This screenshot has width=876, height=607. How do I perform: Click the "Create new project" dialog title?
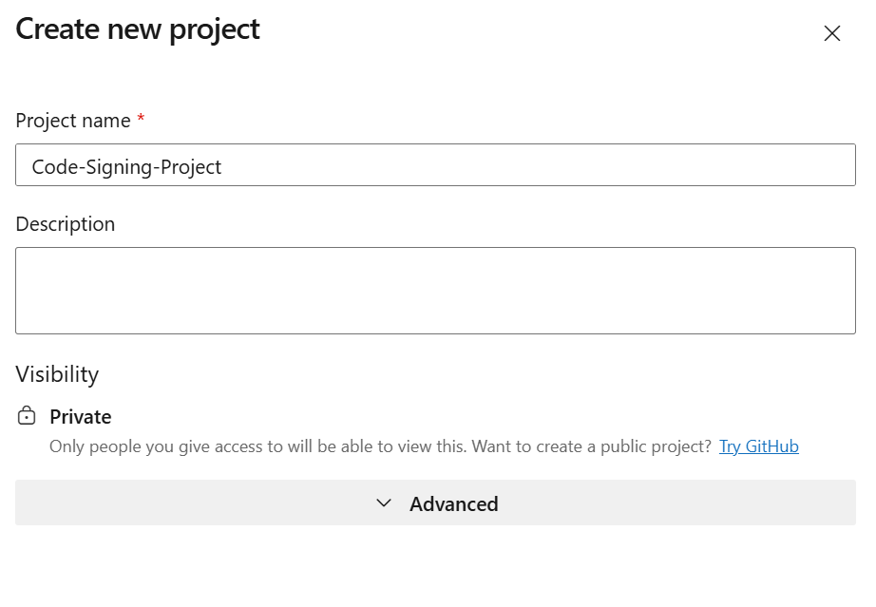click(138, 29)
